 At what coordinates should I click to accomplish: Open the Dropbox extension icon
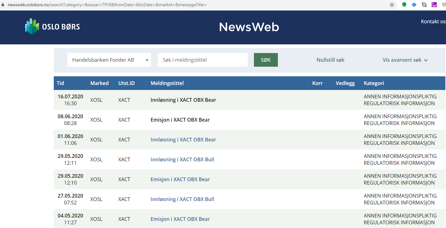pos(444,5)
